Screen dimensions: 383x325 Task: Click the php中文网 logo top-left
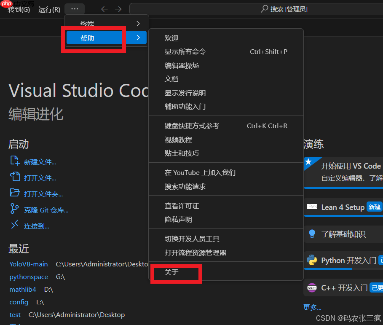pos(6,5)
